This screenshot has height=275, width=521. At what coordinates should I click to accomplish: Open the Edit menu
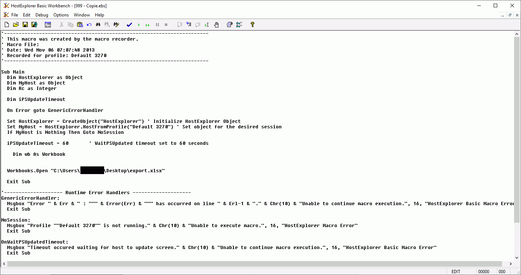[x=27, y=15]
